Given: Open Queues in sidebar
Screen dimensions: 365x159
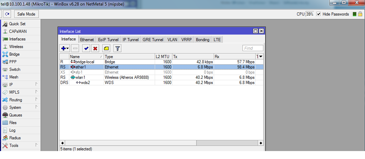Looking at the screenshot, I should pos(12,115).
